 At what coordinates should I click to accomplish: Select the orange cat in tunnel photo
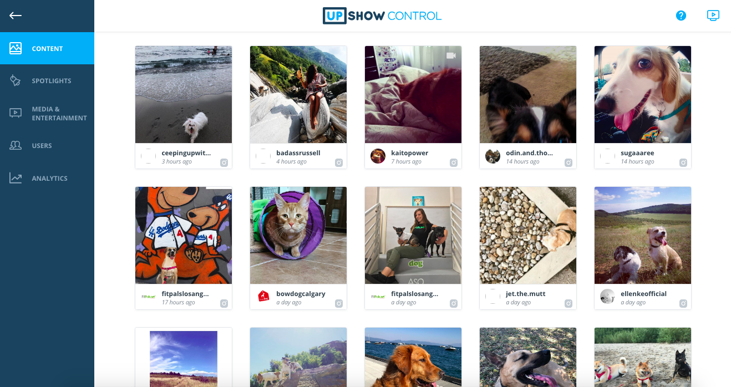pos(298,235)
